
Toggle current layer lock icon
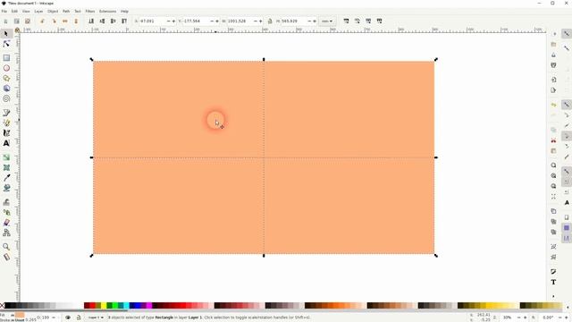(x=79, y=318)
